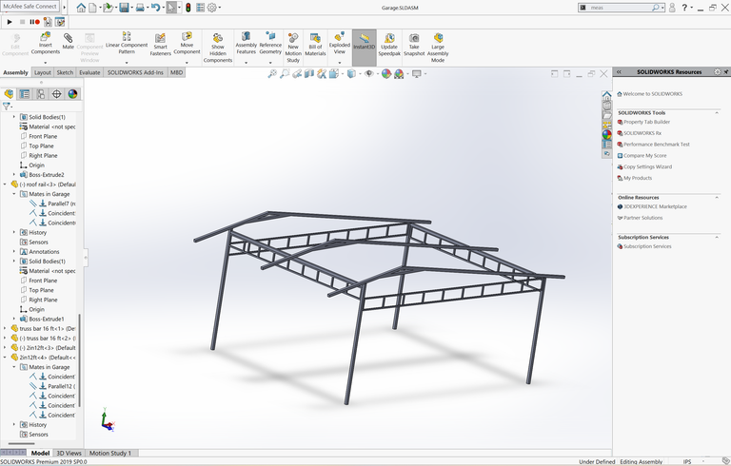Toggle Hide/Show Items eye icon

368,73
